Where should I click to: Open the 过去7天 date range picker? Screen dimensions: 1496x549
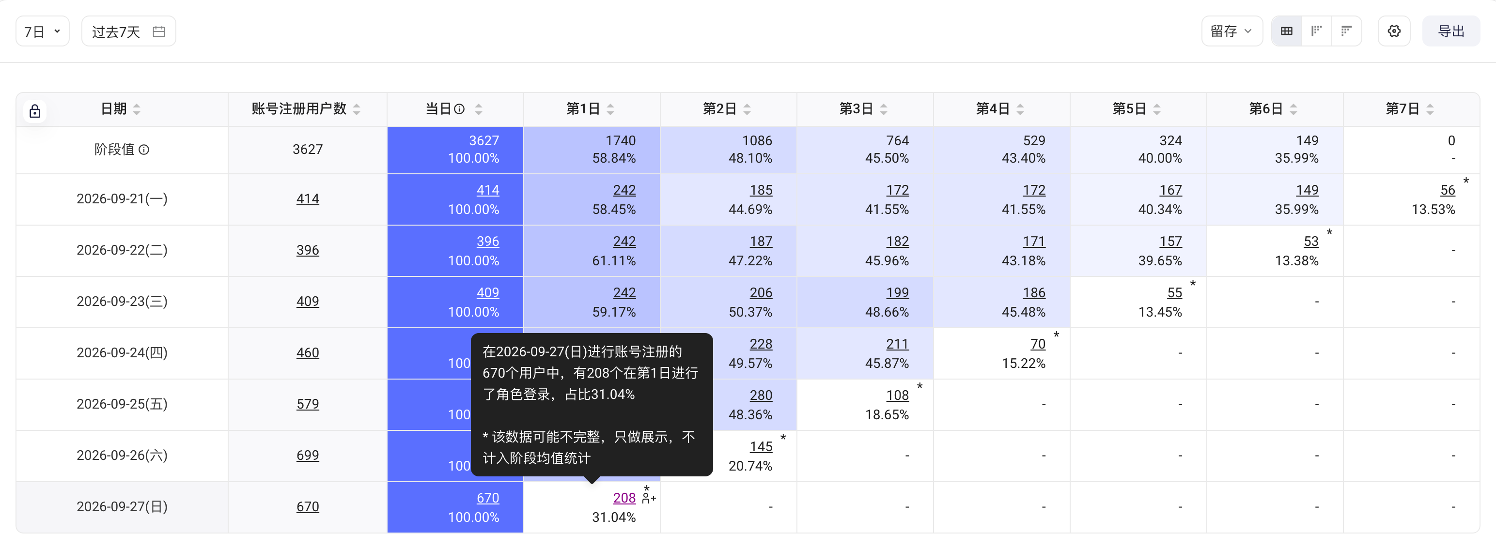click(x=128, y=31)
